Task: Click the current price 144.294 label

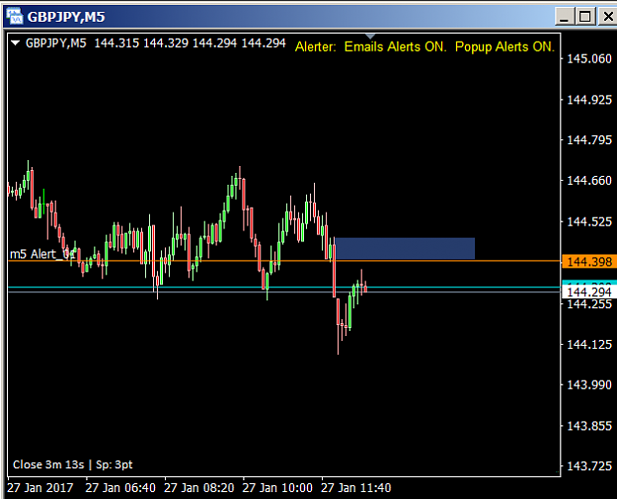Action: click(589, 291)
